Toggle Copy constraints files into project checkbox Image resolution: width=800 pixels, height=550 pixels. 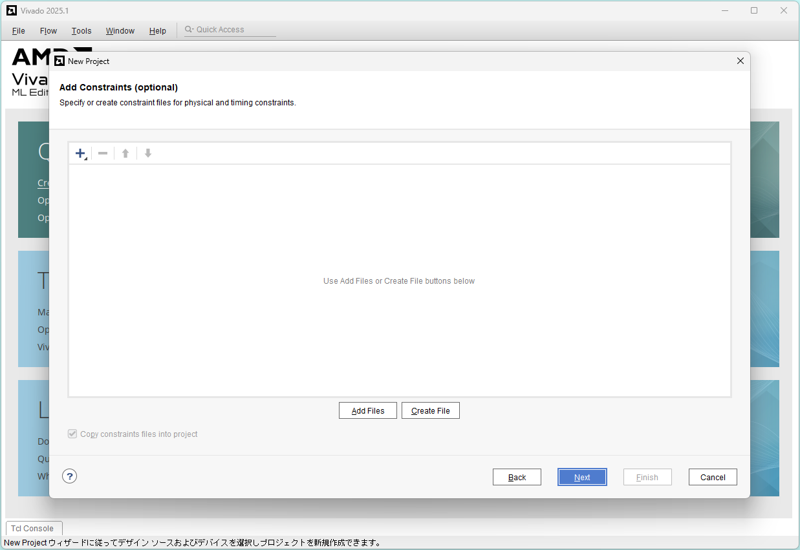point(72,434)
